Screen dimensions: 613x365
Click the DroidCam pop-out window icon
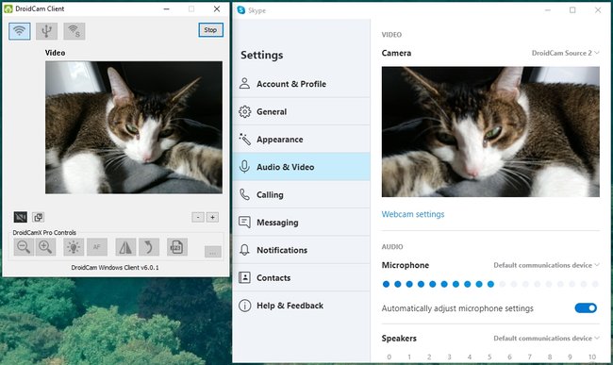[39, 217]
